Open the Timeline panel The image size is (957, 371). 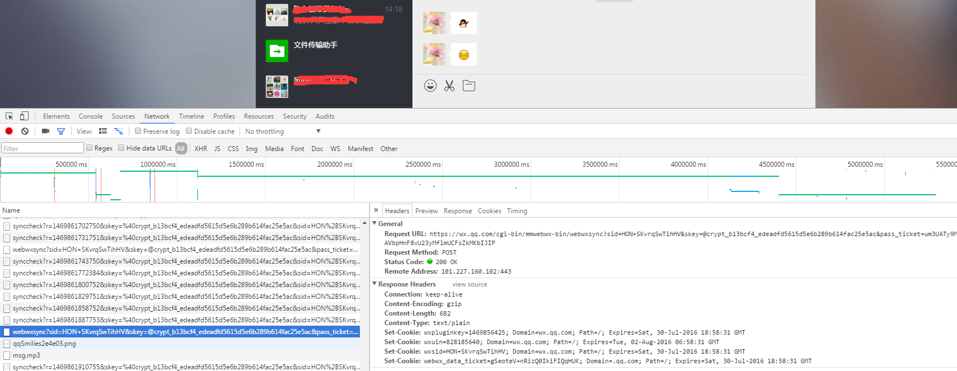click(x=191, y=116)
